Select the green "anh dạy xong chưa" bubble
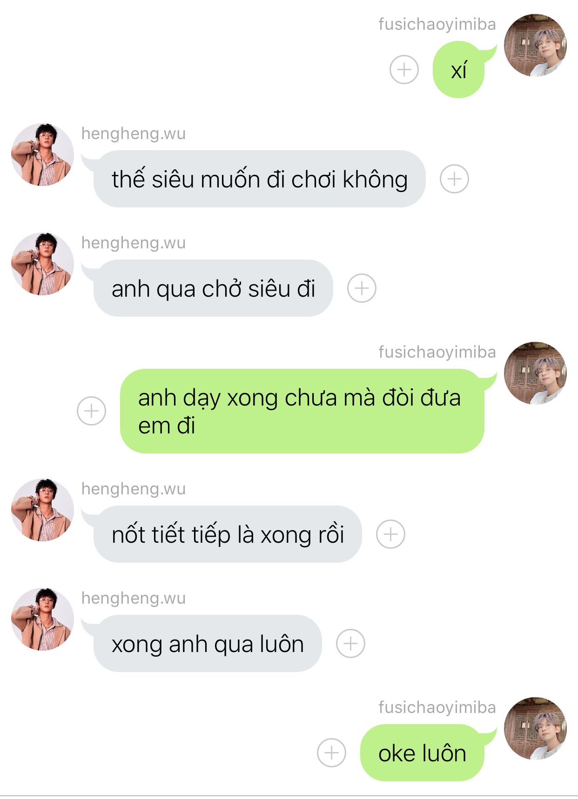This screenshot has width=578, height=799. 302,411
